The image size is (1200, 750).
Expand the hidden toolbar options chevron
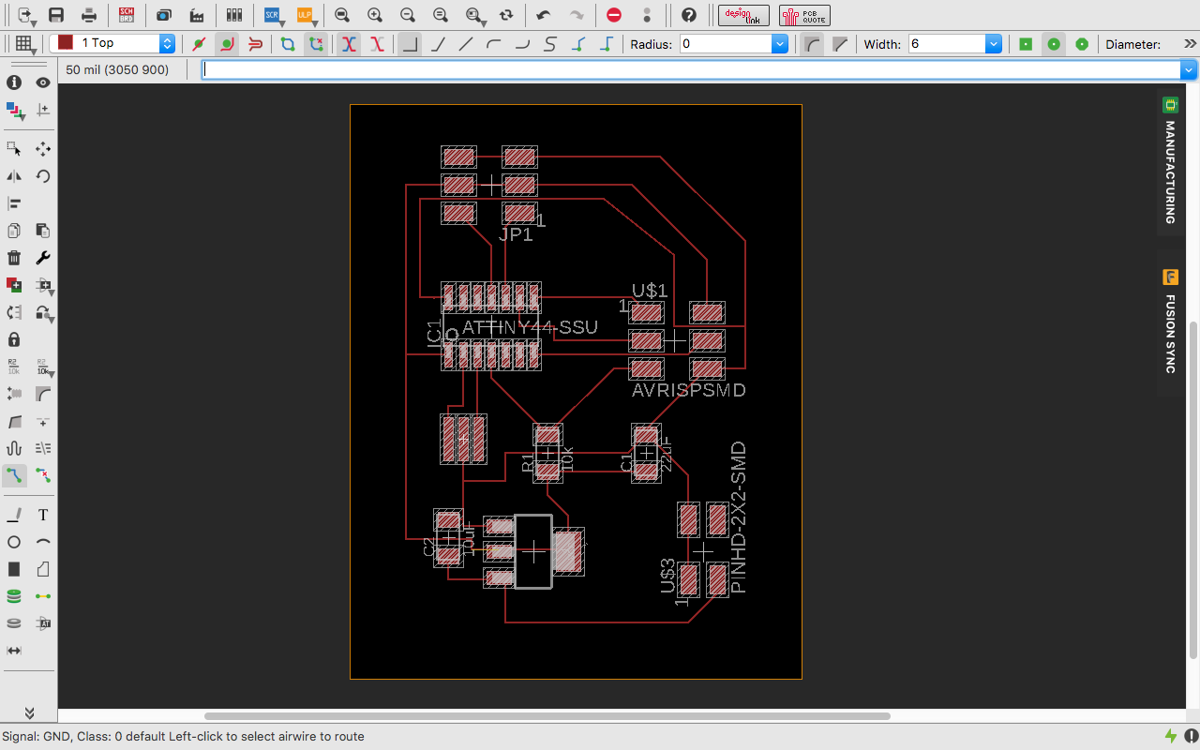1190,44
